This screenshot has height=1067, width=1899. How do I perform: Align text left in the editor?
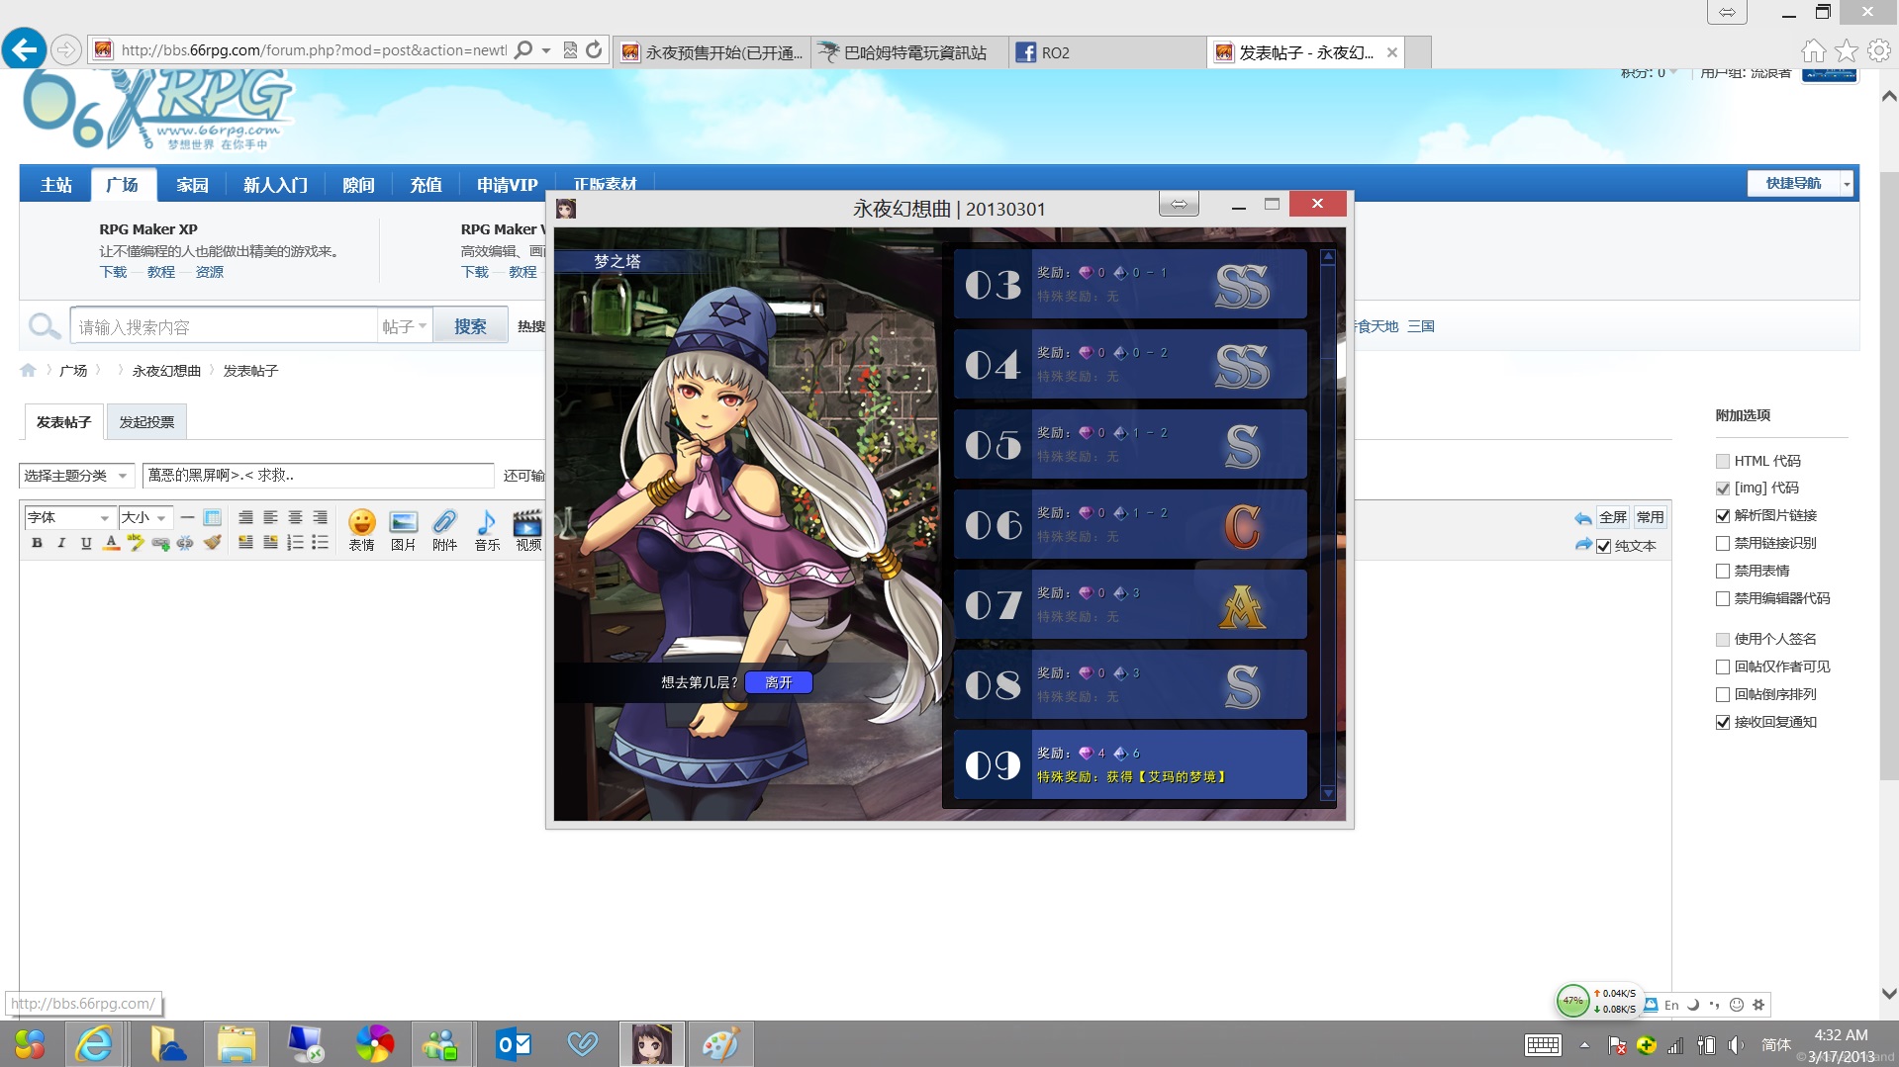click(270, 517)
